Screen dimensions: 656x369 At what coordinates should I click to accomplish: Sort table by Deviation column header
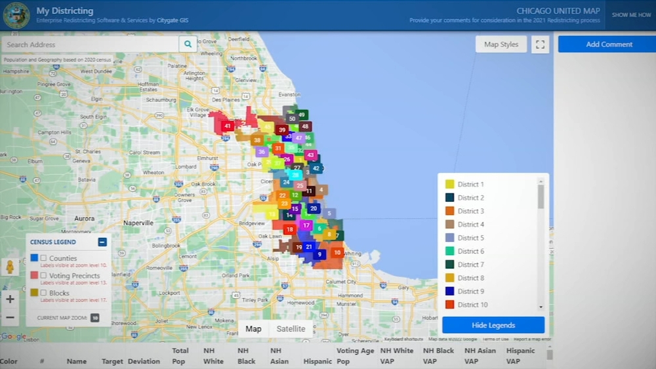[144, 361]
